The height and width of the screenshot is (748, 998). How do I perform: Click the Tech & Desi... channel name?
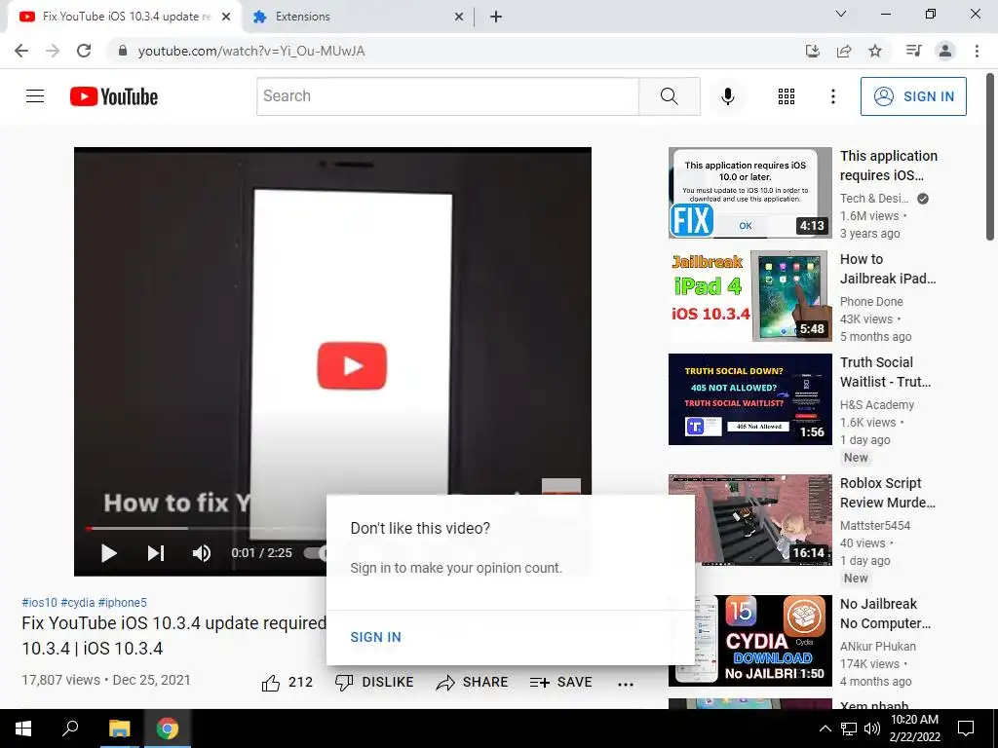(874, 199)
